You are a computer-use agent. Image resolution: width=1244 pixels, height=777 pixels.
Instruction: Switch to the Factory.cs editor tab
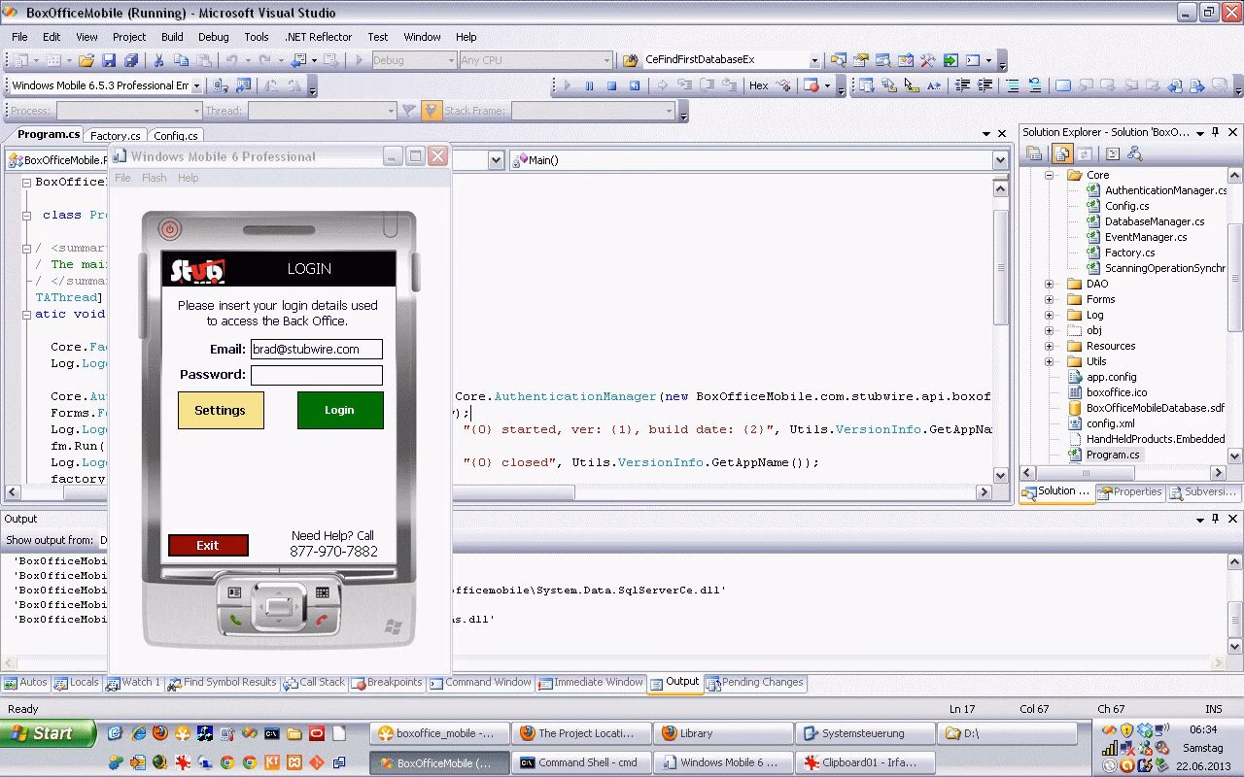point(116,136)
